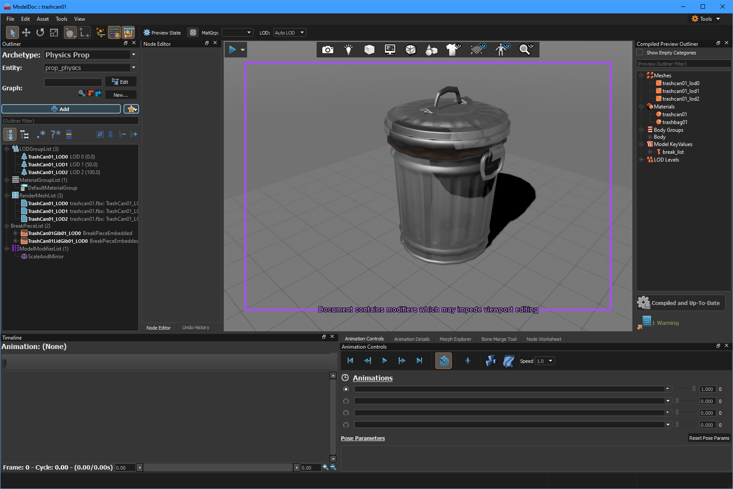The width and height of the screenshot is (733, 489).
Task: Collapse the Materials tree node
Action: [x=641, y=107]
